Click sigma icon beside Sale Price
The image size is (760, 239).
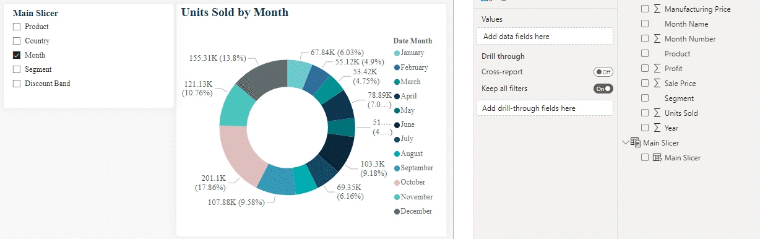click(x=657, y=84)
